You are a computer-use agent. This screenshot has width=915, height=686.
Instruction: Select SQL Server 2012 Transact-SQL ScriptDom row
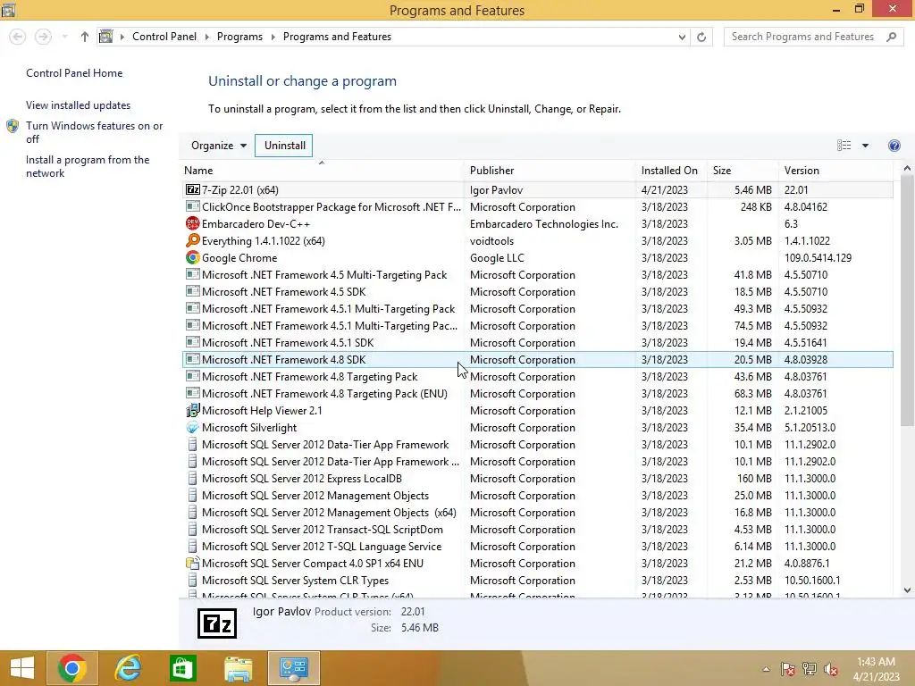click(x=537, y=529)
